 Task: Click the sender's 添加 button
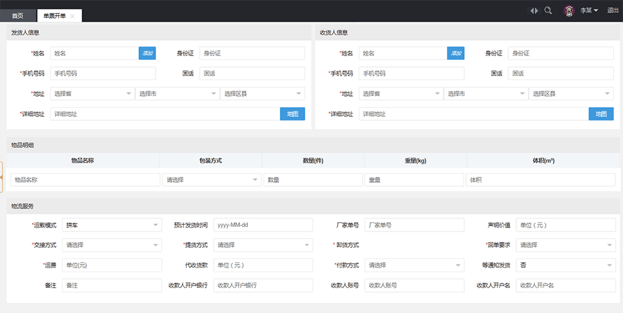click(147, 53)
